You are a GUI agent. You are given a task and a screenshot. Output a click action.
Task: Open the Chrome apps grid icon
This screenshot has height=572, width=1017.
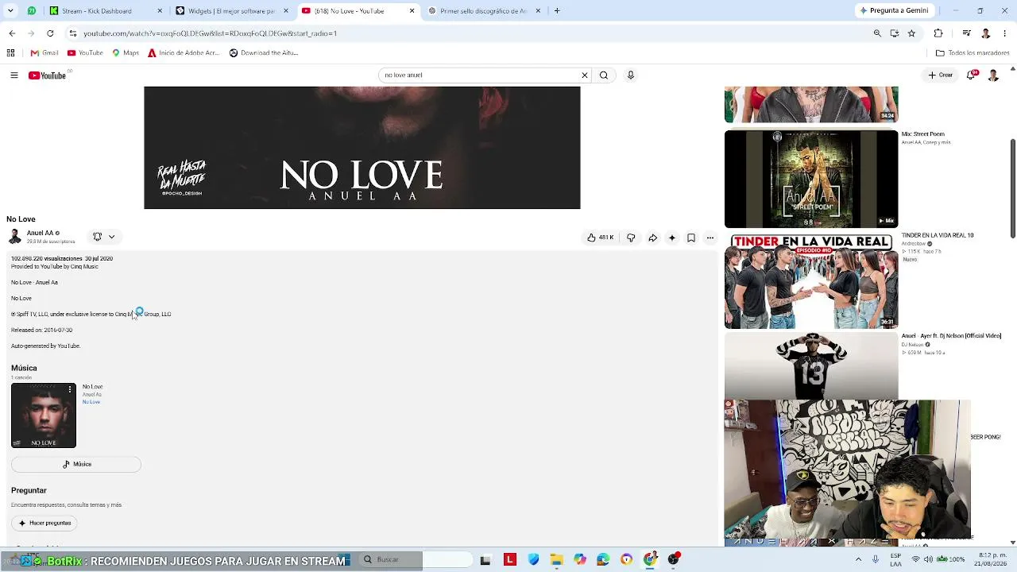click(10, 53)
